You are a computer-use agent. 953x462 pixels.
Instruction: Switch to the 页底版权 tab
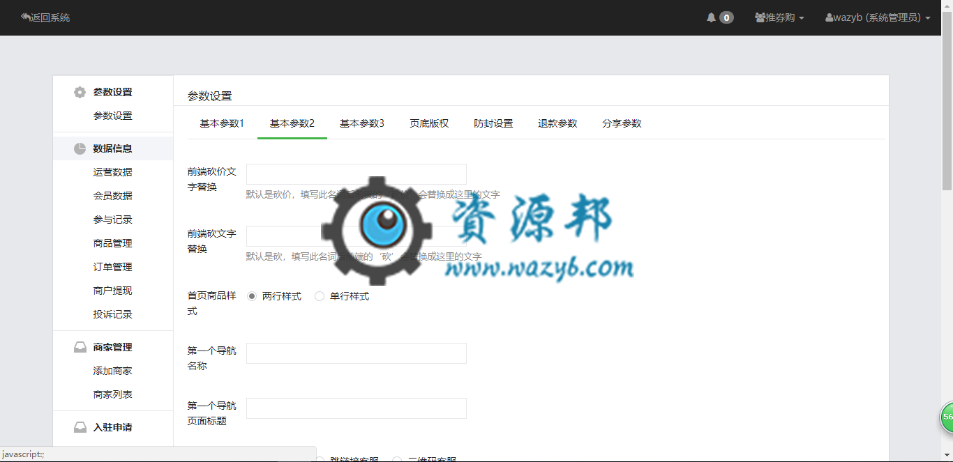click(429, 123)
